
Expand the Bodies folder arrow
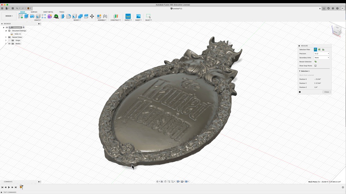tap(6, 43)
